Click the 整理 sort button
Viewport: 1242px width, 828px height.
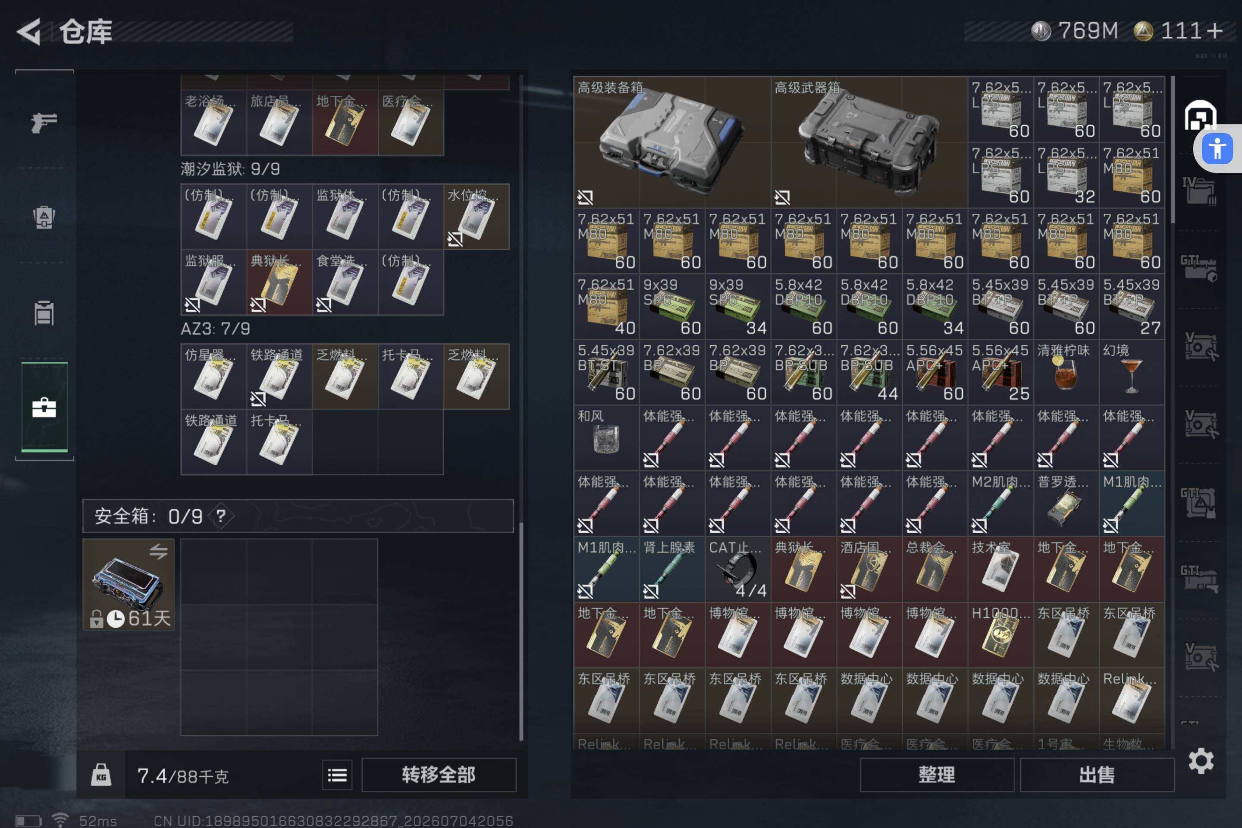[937, 775]
